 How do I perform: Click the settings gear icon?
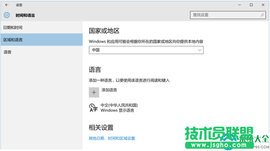tap(7, 15)
